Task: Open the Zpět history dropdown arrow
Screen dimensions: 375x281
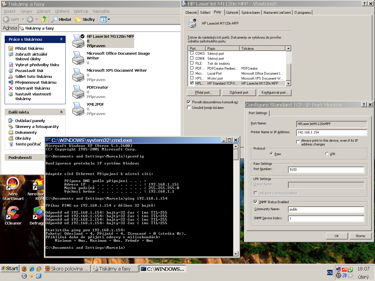Action: tap(23, 19)
